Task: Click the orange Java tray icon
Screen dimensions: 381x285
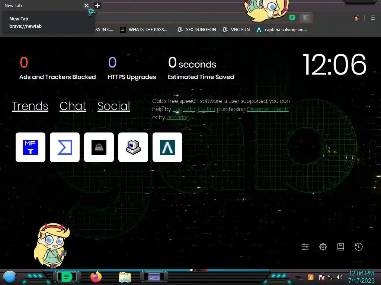Action: click(x=311, y=277)
